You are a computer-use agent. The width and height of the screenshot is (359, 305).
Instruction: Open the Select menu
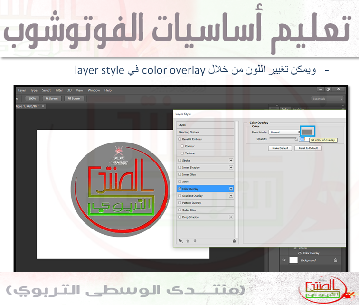(46, 90)
